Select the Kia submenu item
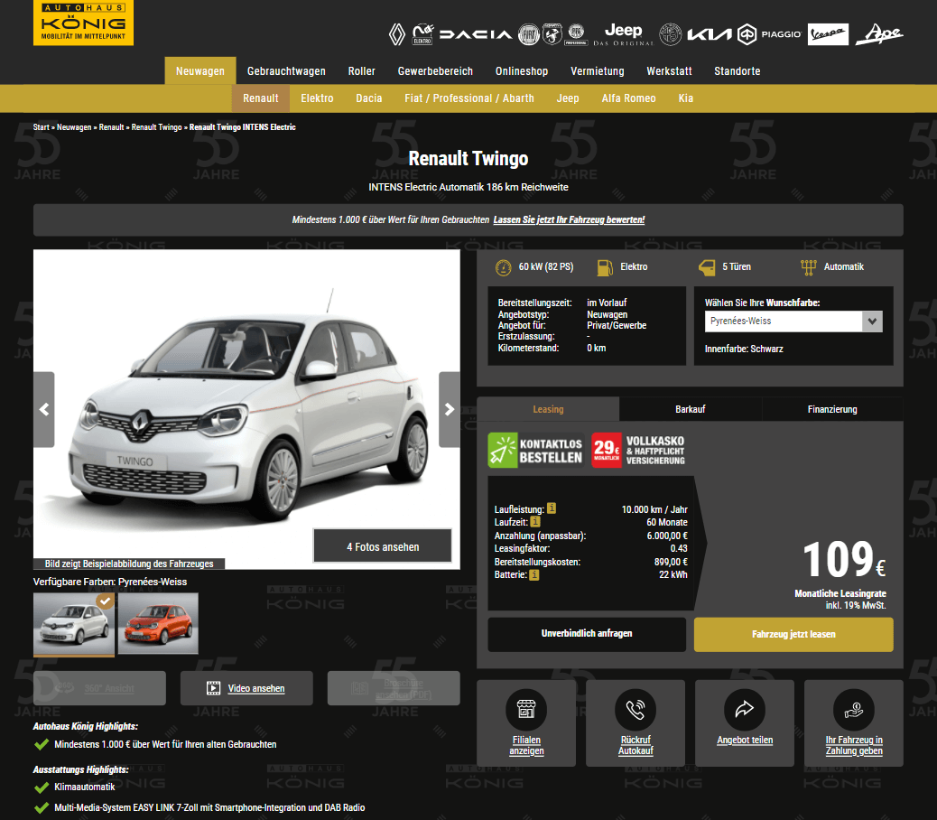Screen dimensions: 937x820 tap(685, 98)
